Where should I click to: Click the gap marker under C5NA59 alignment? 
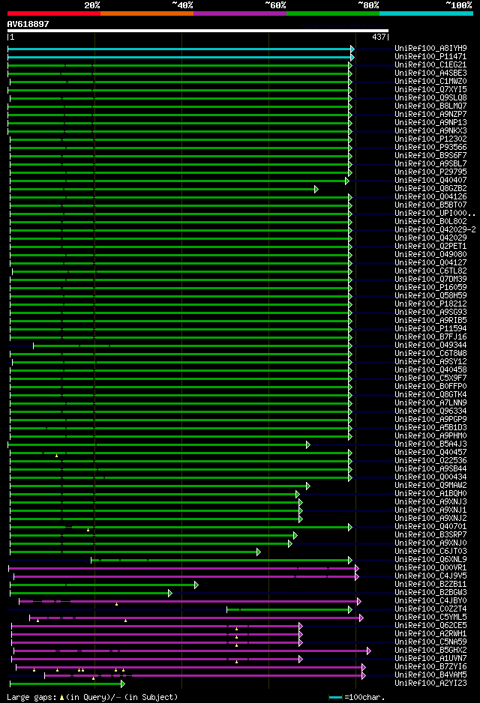tap(236, 645)
